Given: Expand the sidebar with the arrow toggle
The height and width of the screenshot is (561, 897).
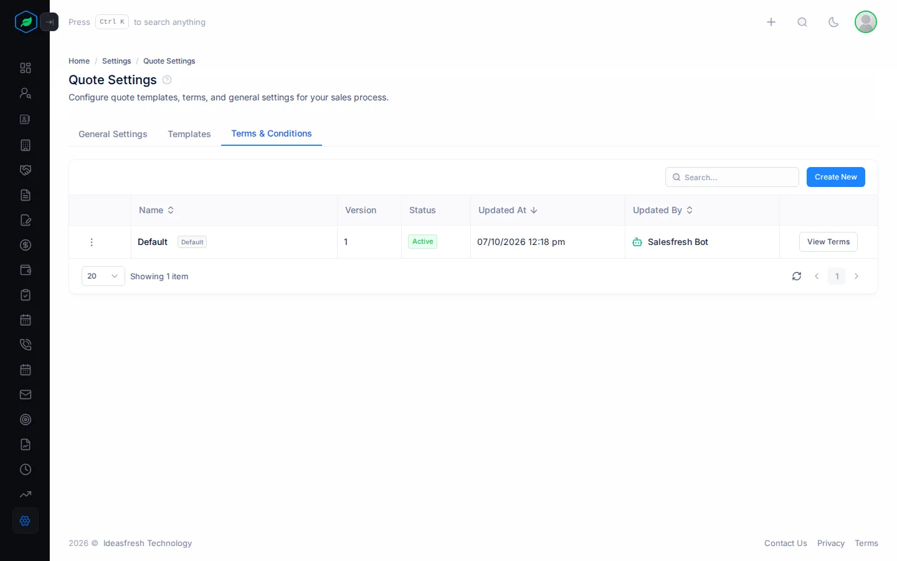Looking at the screenshot, I should coord(49,22).
